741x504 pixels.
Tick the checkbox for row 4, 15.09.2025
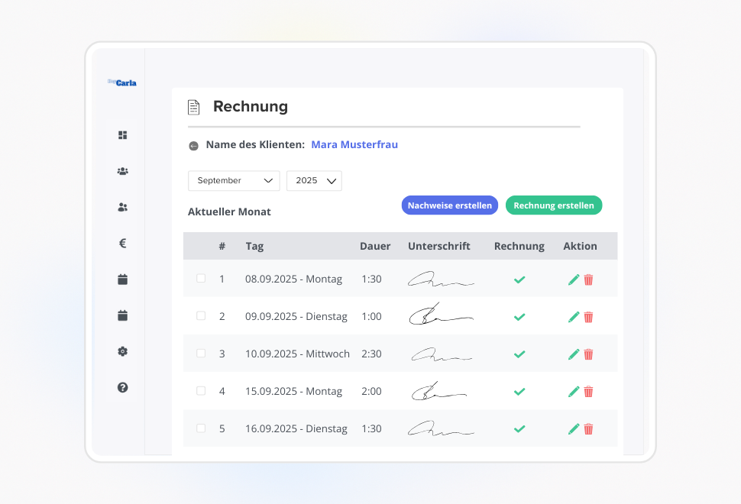[201, 391]
